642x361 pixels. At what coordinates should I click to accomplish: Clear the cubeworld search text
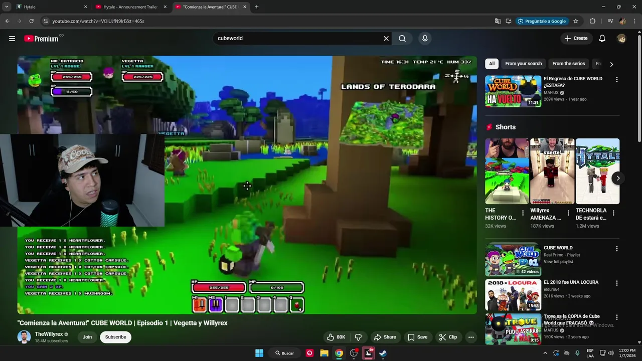click(386, 39)
